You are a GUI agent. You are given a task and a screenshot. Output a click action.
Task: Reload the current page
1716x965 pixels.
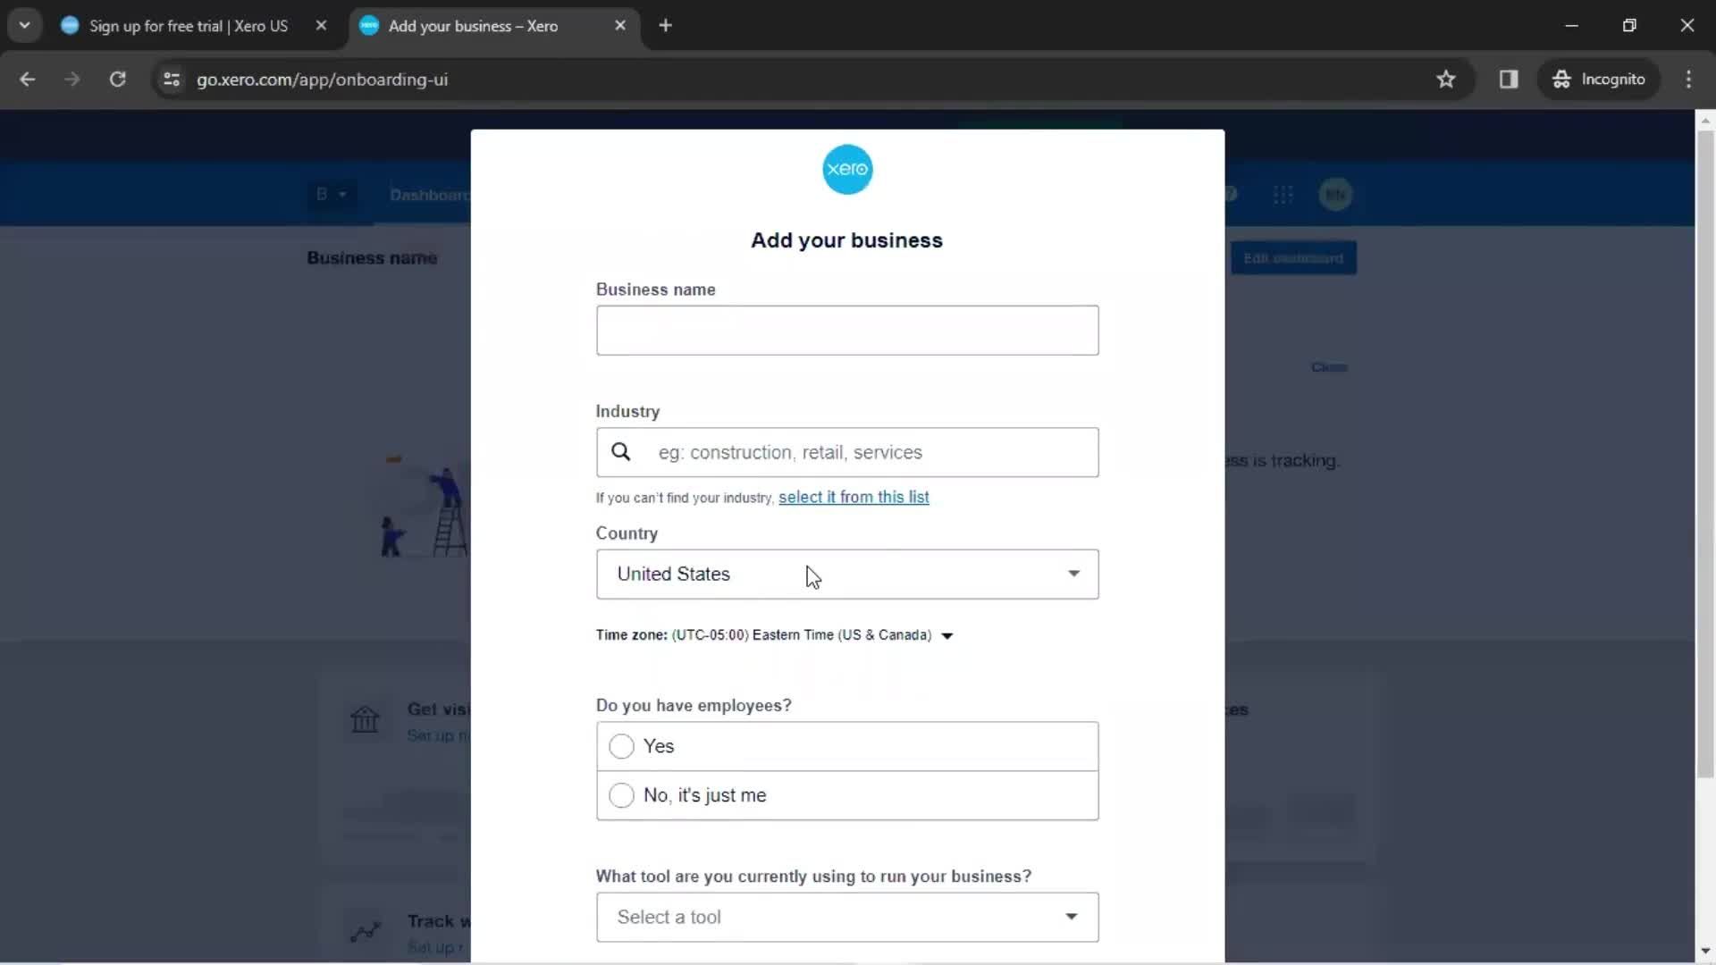click(117, 80)
